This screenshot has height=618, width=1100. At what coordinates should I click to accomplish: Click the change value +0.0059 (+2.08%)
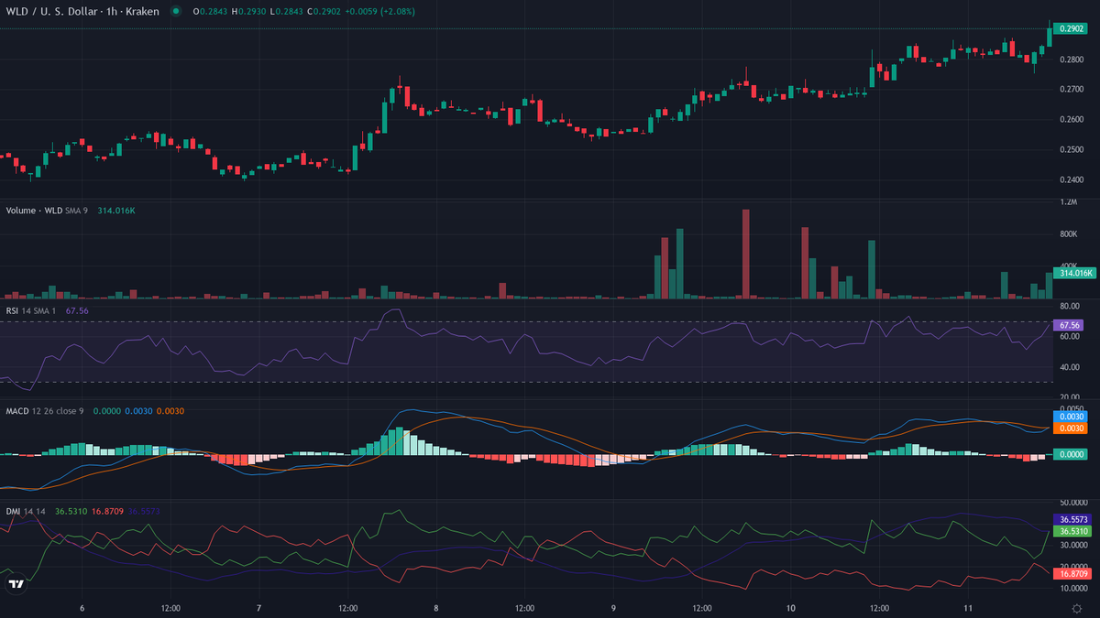point(380,11)
